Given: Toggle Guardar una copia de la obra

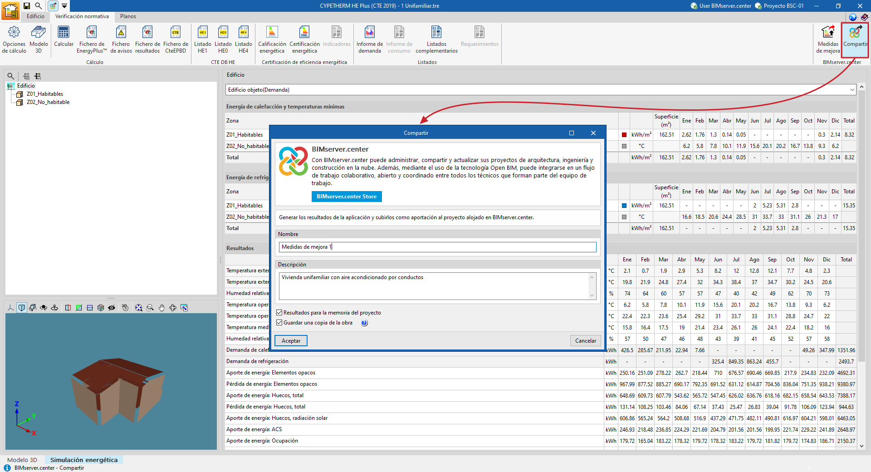Looking at the screenshot, I should pos(279,323).
